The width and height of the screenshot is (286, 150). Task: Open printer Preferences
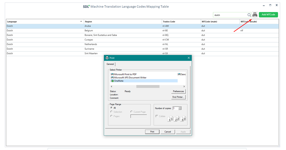click(x=178, y=91)
